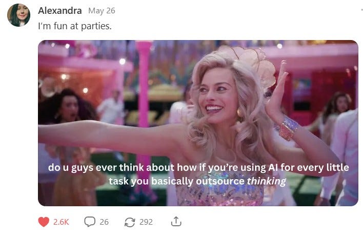Click the words "outsource" in the caption
Viewport: 363px width, 236px height.
coord(220,181)
